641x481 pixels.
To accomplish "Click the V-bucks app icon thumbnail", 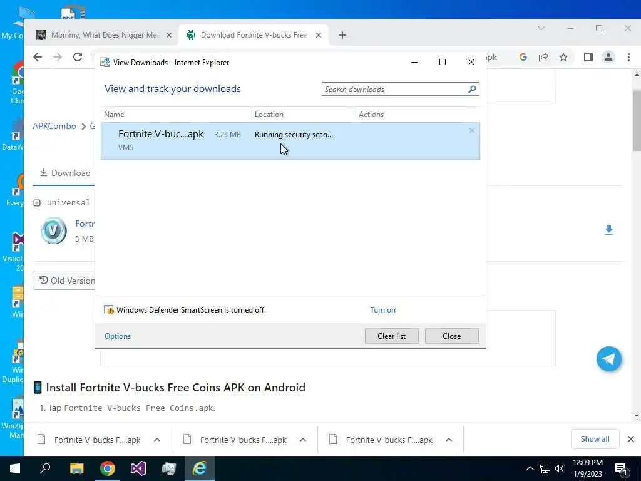I will coord(54,230).
